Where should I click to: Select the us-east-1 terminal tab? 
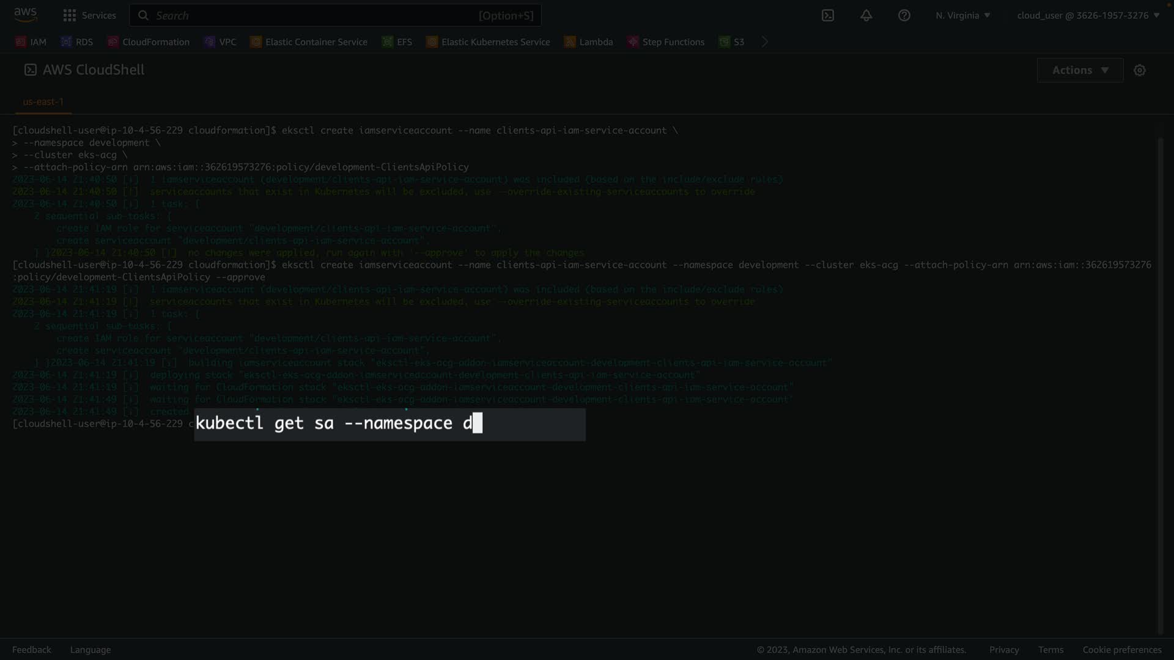click(43, 101)
